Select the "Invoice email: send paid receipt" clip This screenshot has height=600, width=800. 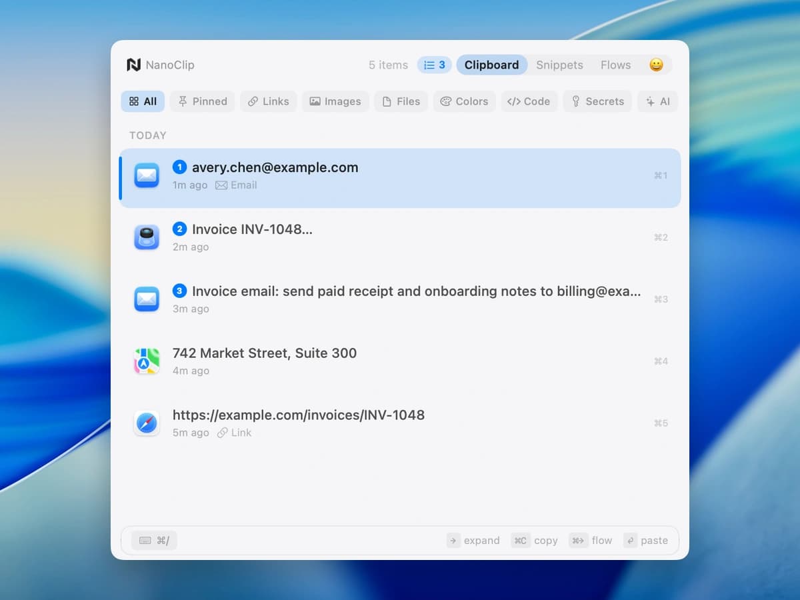tap(417, 291)
